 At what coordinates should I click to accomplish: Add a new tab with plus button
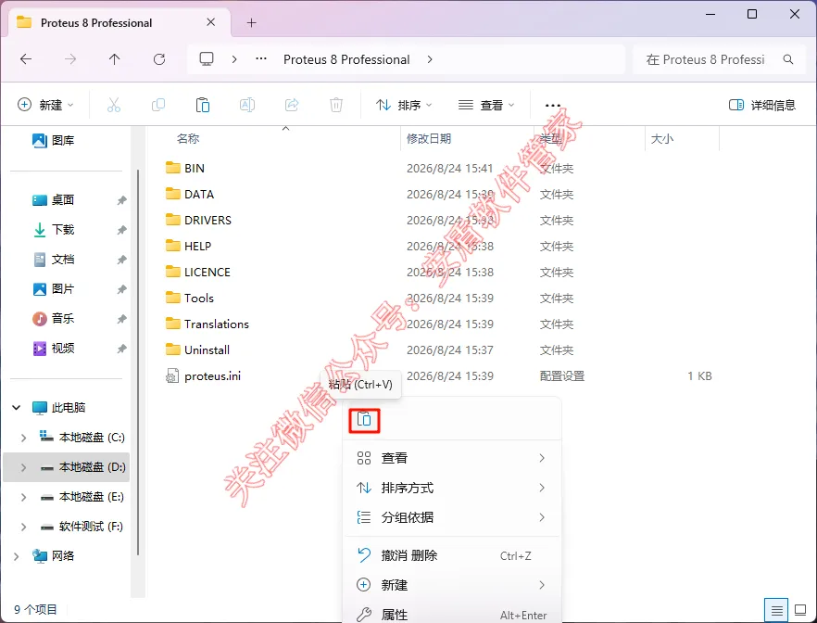click(251, 22)
